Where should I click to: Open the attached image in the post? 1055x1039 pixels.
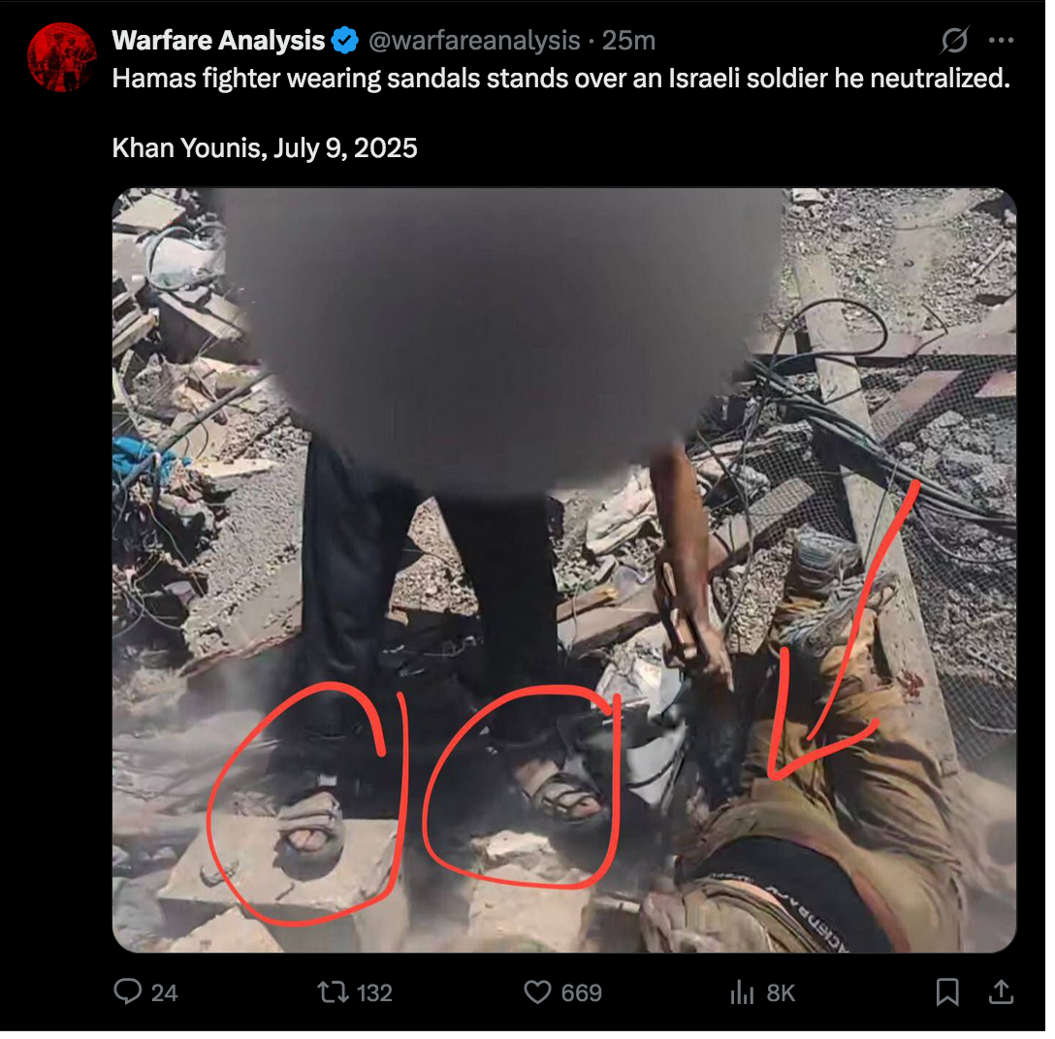pyautogui.click(x=563, y=570)
